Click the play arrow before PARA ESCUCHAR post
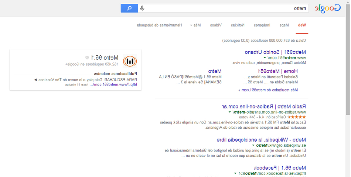The image size is (351, 177). [x=35, y=80]
